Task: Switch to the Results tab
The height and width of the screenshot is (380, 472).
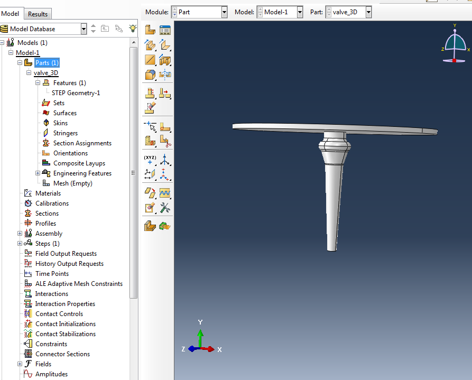Action: pyautogui.click(x=37, y=14)
